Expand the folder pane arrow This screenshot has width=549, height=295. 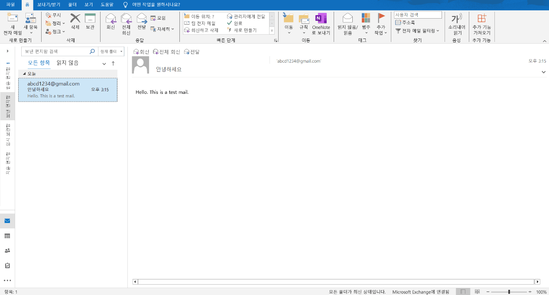(x=7, y=51)
